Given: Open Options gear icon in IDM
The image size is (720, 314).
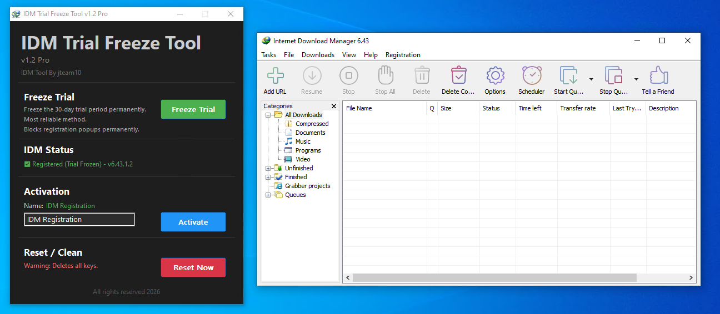Looking at the screenshot, I should coord(495,75).
